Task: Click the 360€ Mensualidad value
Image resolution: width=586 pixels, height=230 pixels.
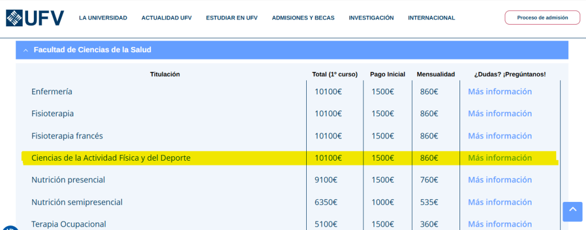Action: pyautogui.click(x=429, y=224)
